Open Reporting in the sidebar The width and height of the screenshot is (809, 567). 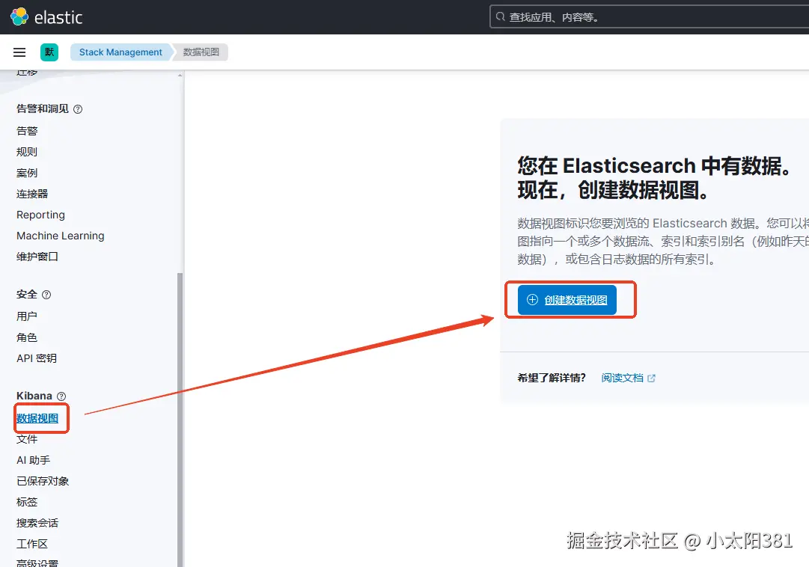click(x=40, y=215)
